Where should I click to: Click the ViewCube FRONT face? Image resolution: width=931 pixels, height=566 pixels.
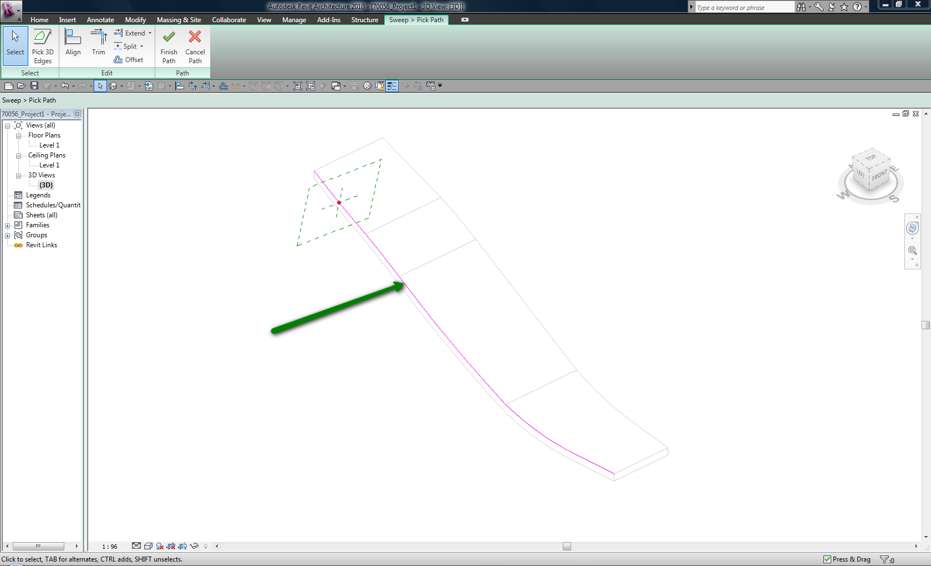point(879,176)
